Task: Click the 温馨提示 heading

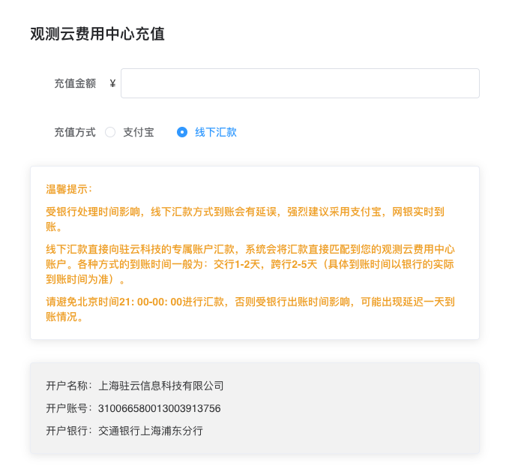Action: coord(69,189)
